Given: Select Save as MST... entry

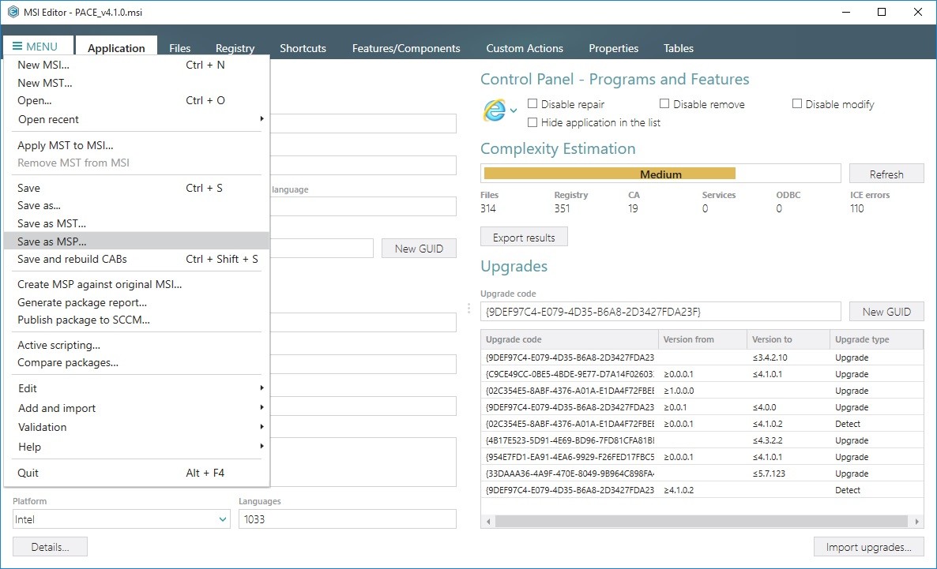Looking at the screenshot, I should click(x=136, y=223).
